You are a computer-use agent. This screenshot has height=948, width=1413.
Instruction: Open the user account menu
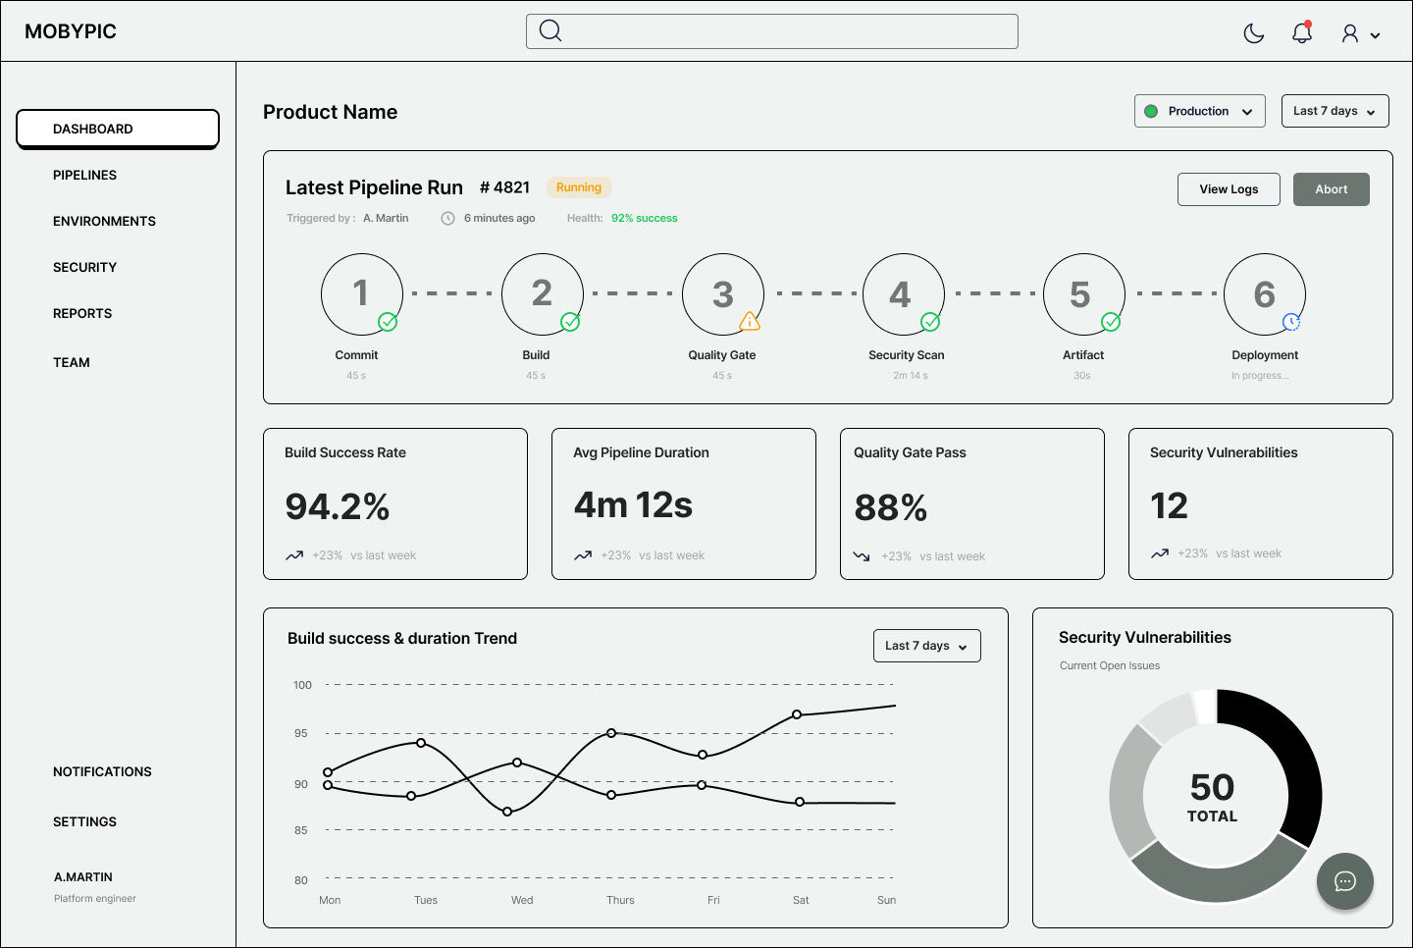(1360, 33)
